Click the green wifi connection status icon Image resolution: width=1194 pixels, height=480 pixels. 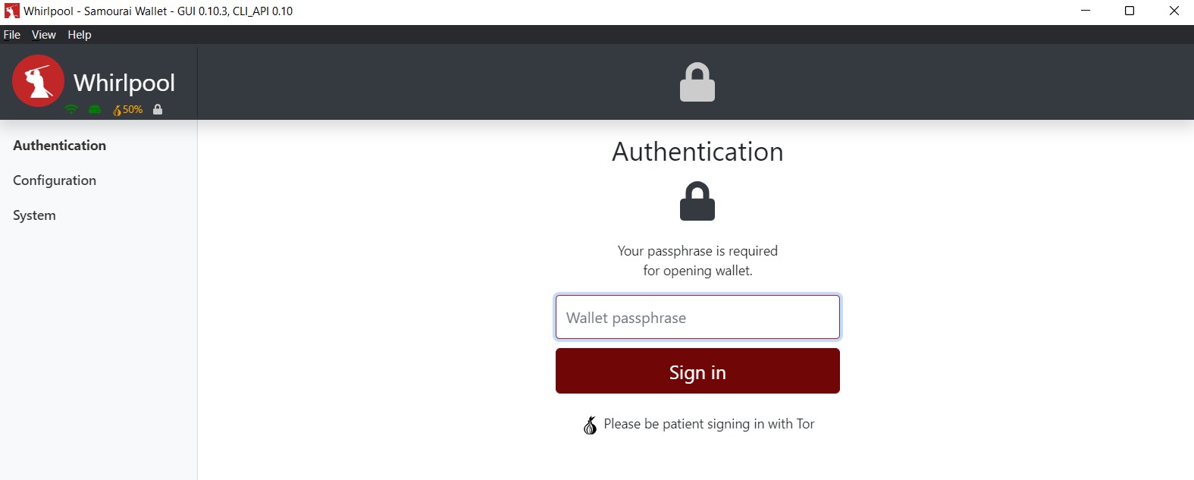click(x=71, y=109)
